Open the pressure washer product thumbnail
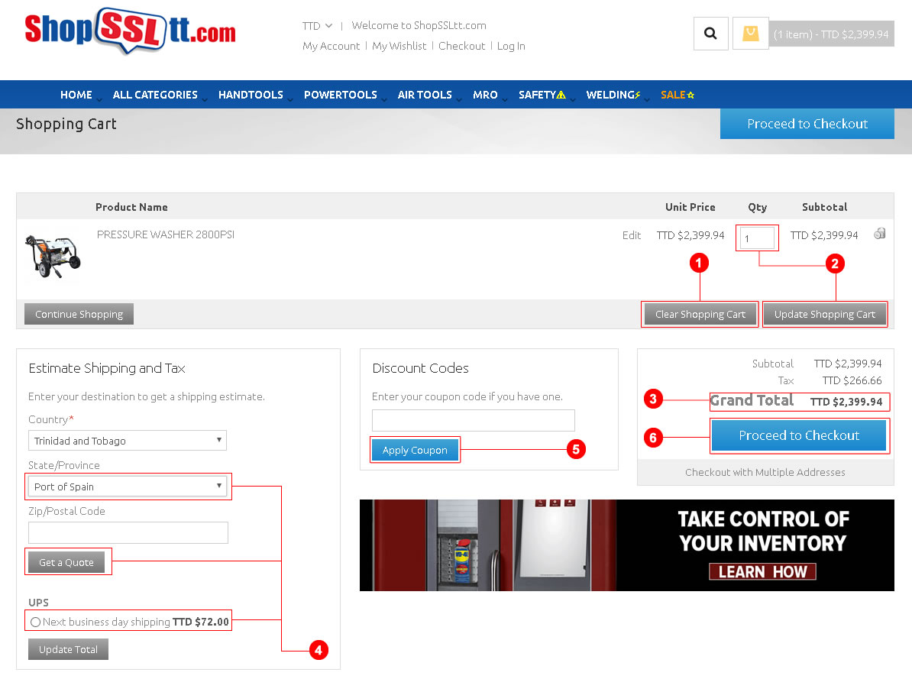Screen dimensions: 912x679 pyautogui.click(x=53, y=256)
